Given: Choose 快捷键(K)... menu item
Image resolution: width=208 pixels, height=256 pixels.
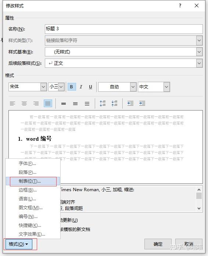Looking at the screenshot, I should point(33,225).
